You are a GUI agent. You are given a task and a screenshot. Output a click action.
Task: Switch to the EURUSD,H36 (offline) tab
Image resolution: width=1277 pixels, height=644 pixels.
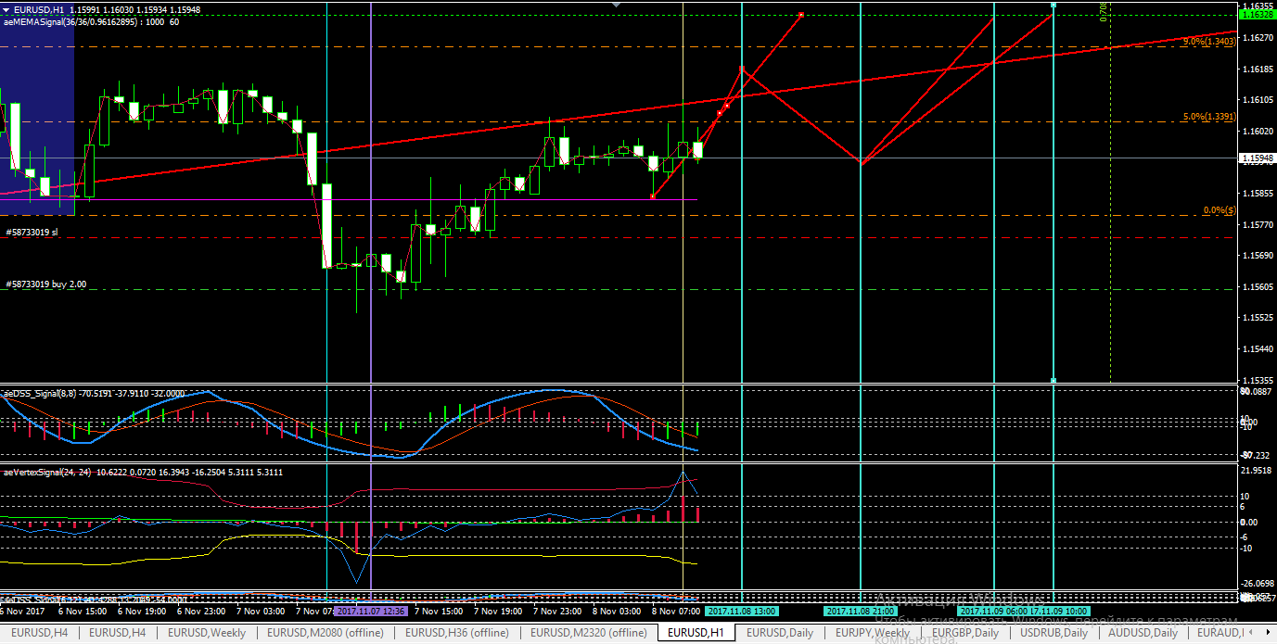click(x=455, y=633)
